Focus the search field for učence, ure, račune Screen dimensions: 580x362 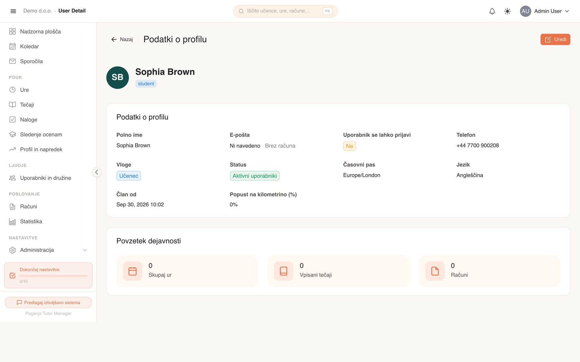pos(285,11)
